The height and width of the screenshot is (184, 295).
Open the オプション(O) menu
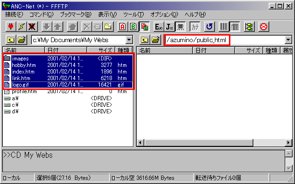click(x=164, y=15)
